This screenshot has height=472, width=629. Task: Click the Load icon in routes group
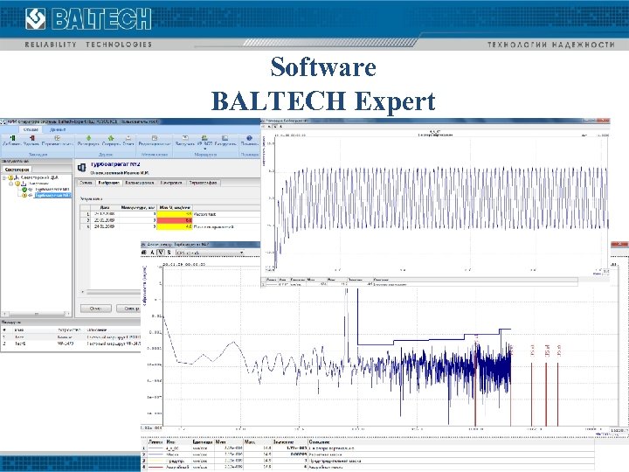(225, 138)
